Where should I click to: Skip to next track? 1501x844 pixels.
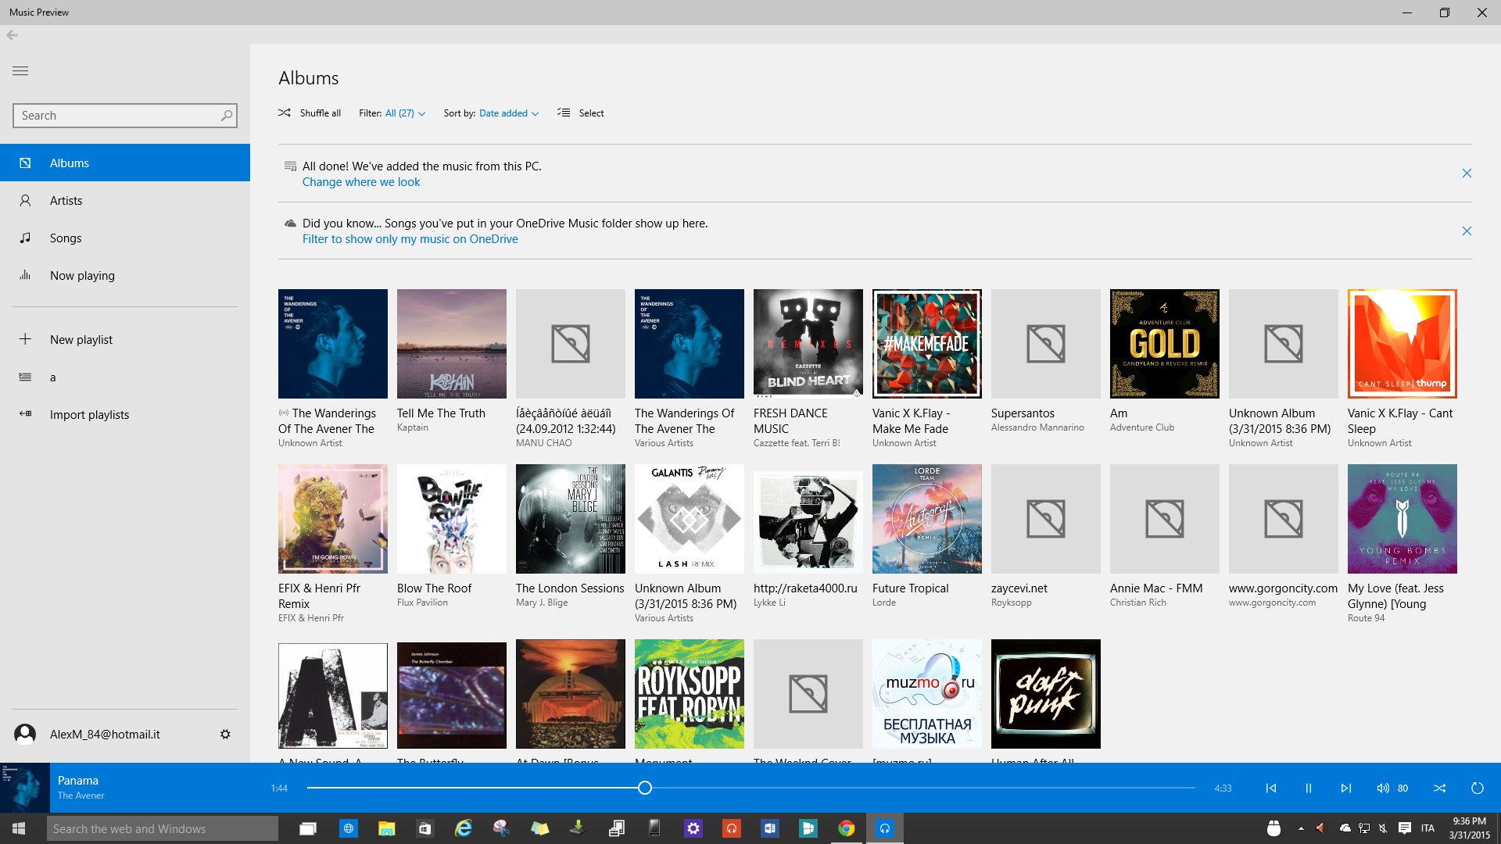[1346, 789]
